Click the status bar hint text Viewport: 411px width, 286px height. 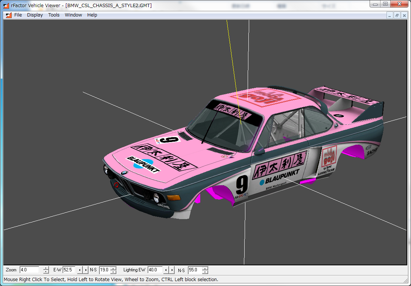click(111, 280)
